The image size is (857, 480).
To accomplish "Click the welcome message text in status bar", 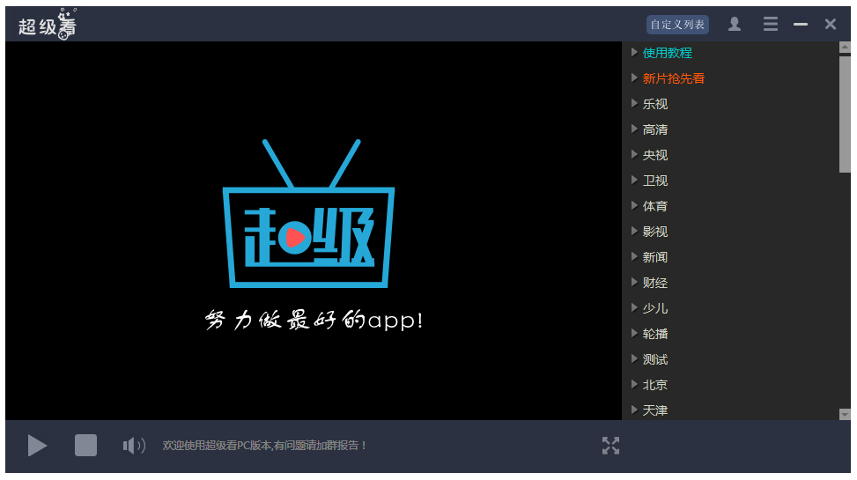I will pyautogui.click(x=265, y=446).
